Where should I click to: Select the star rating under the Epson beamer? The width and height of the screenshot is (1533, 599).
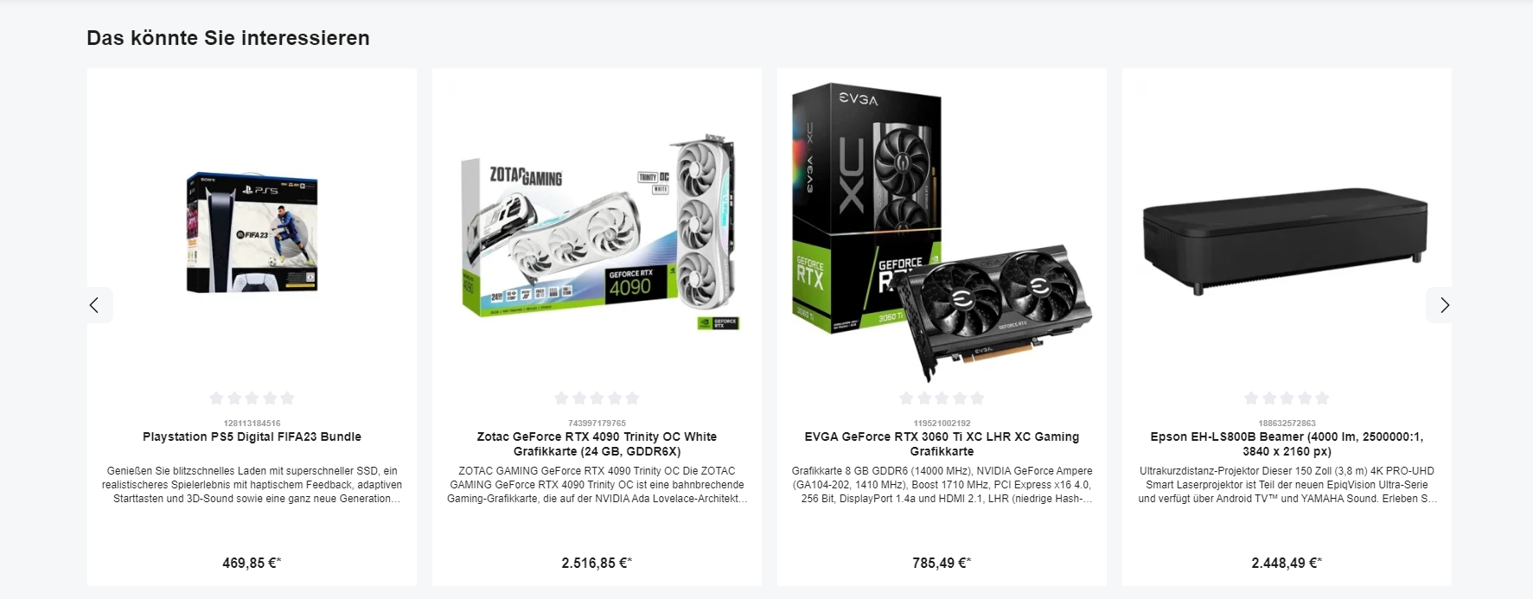point(1287,398)
